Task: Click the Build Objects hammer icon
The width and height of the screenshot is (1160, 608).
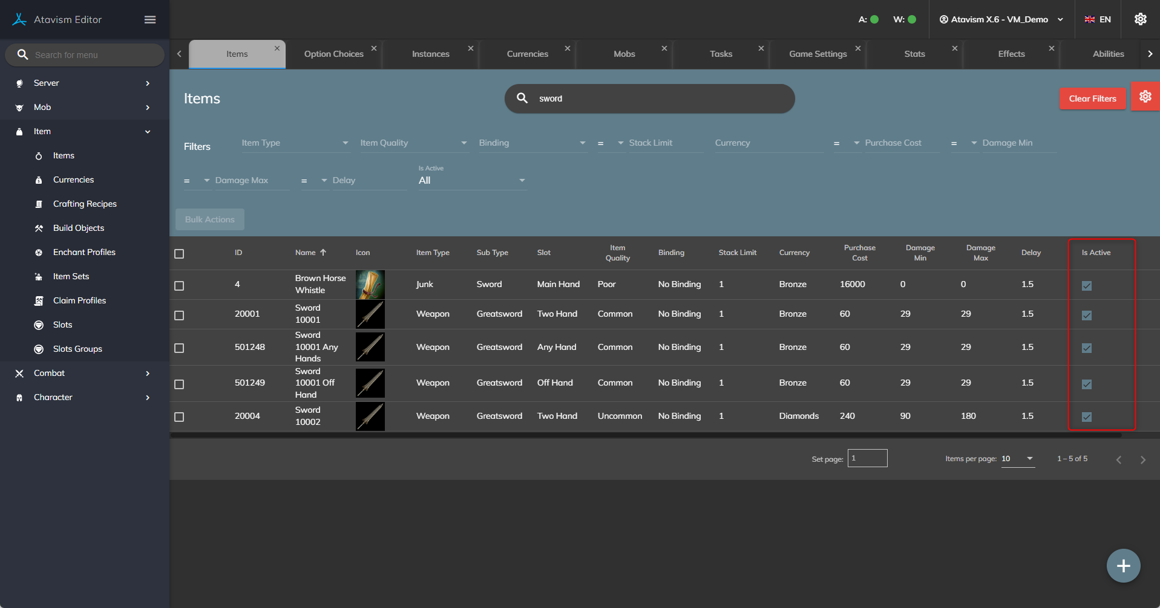Action: (x=39, y=228)
